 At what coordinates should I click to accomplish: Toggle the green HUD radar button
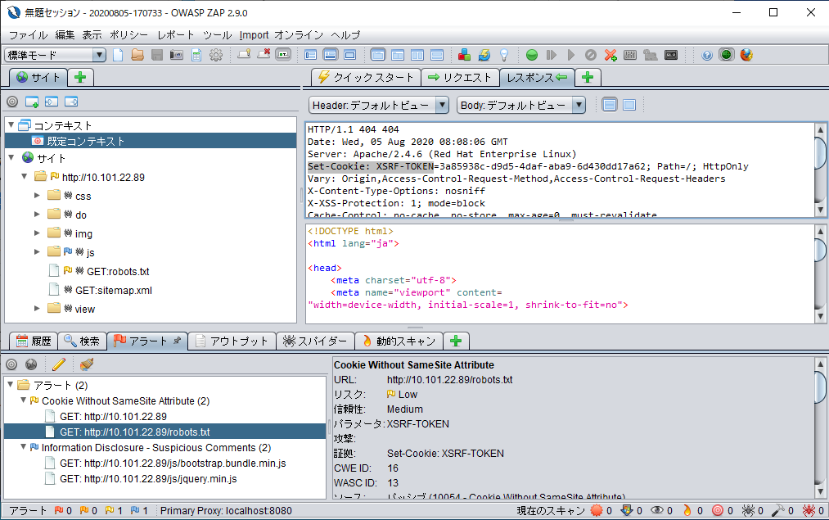point(727,55)
